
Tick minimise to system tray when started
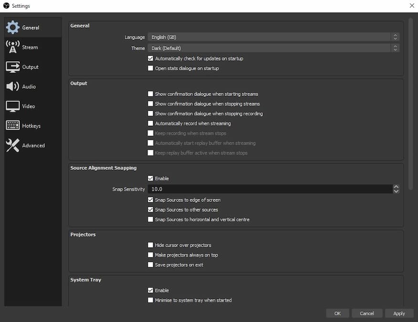(150, 300)
